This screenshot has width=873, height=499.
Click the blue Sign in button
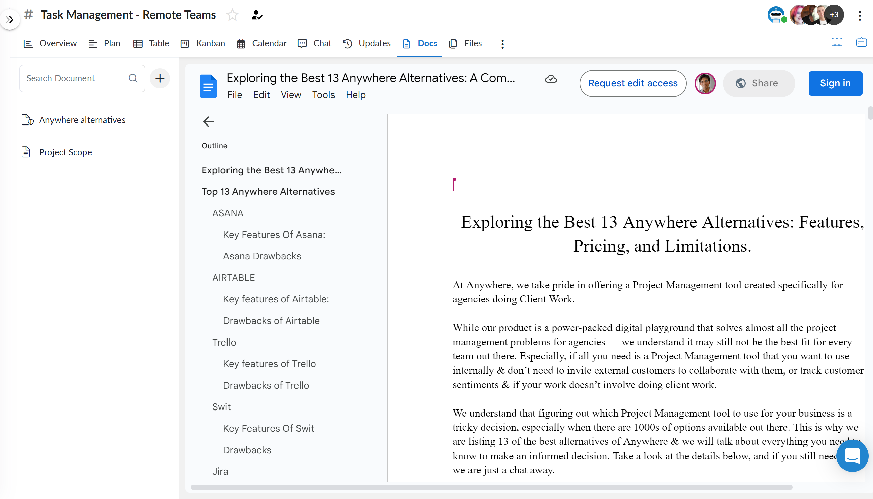[x=835, y=83]
